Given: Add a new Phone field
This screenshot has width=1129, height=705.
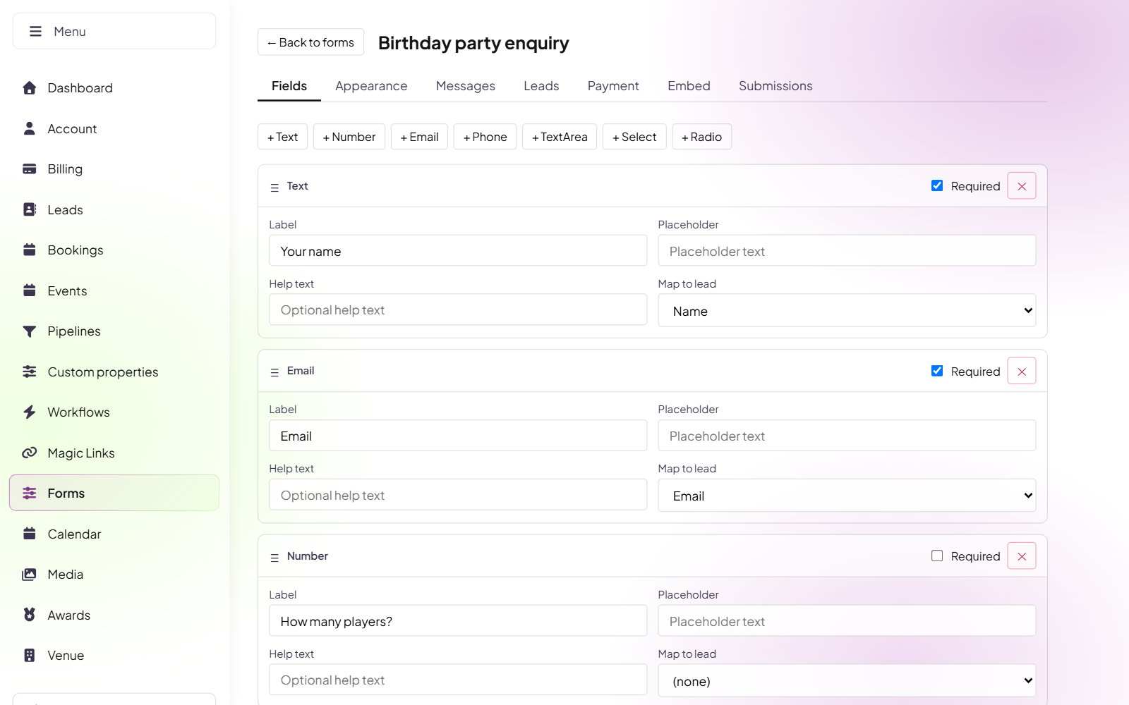Looking at the screenshot, I should click(x=485, y=137).
